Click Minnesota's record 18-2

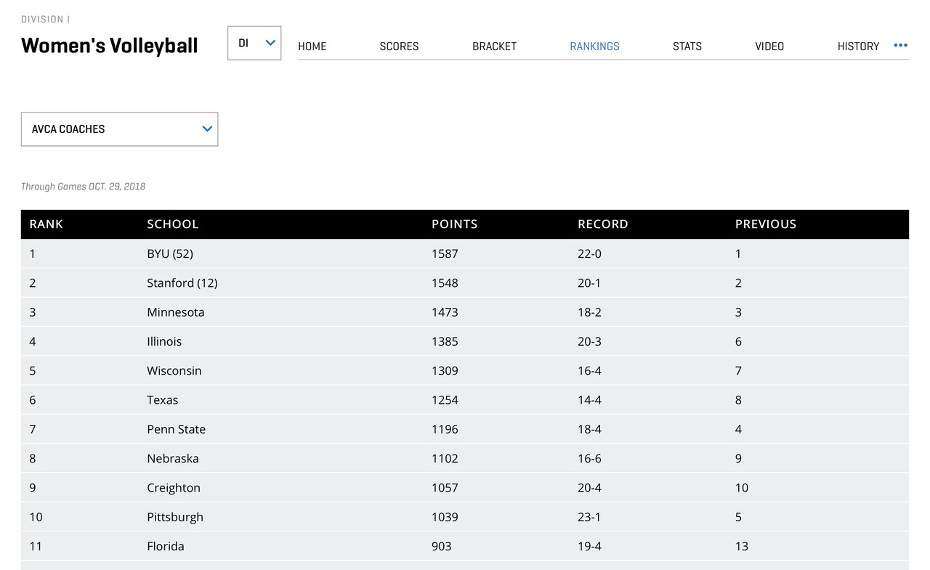[x=589, y=312]
